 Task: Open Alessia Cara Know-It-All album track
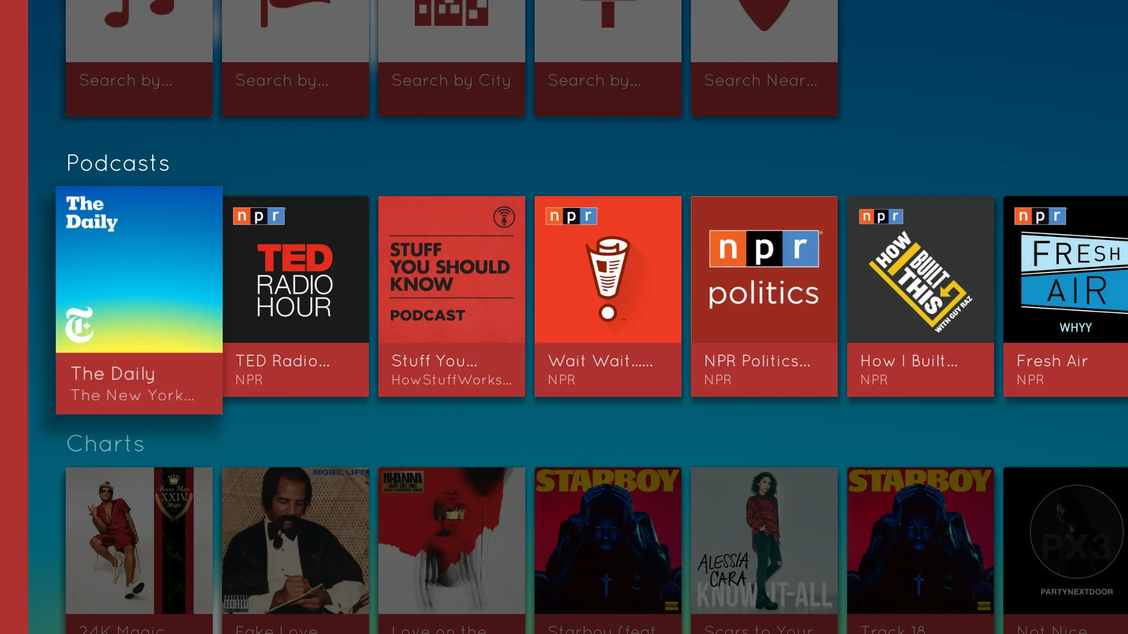[764, 551]
